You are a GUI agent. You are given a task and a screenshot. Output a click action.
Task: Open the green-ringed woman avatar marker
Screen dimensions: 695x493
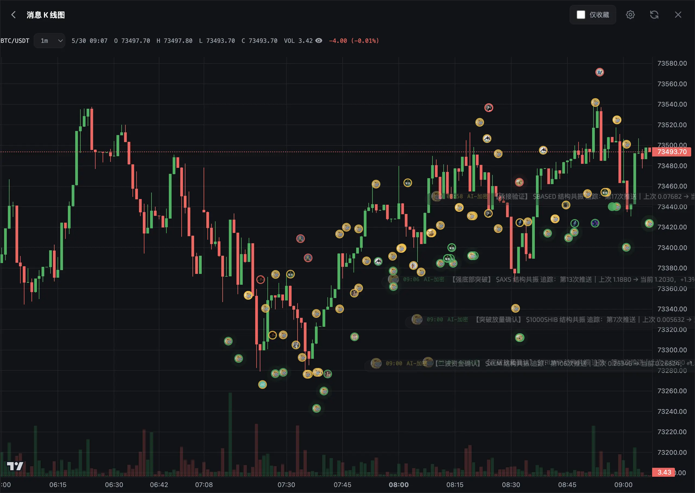(x=328, y=374)
